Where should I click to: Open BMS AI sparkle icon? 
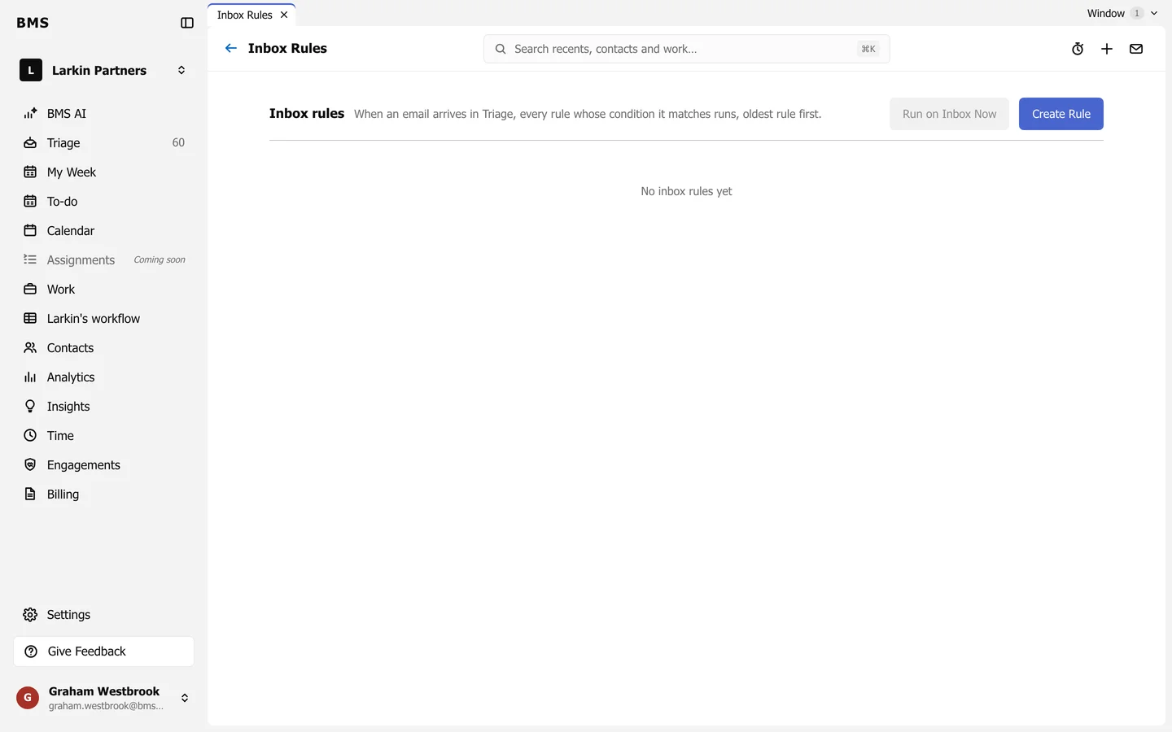[30, 114]
